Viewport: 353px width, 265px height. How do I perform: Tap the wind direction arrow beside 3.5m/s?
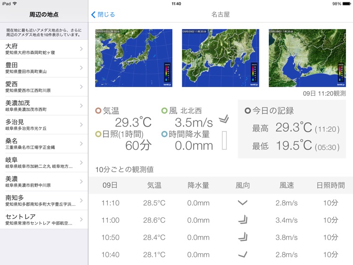coord(224,119)
